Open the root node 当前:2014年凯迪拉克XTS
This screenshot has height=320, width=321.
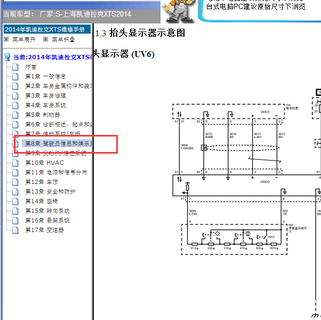coord(52,57)
